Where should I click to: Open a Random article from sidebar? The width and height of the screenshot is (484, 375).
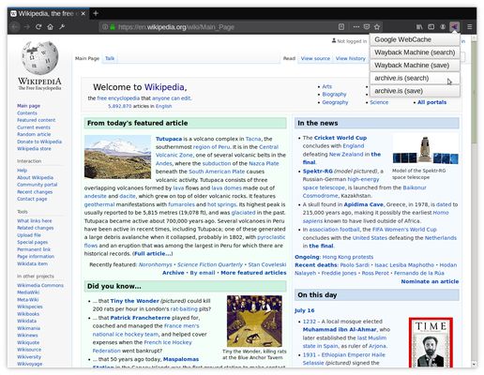34,134
